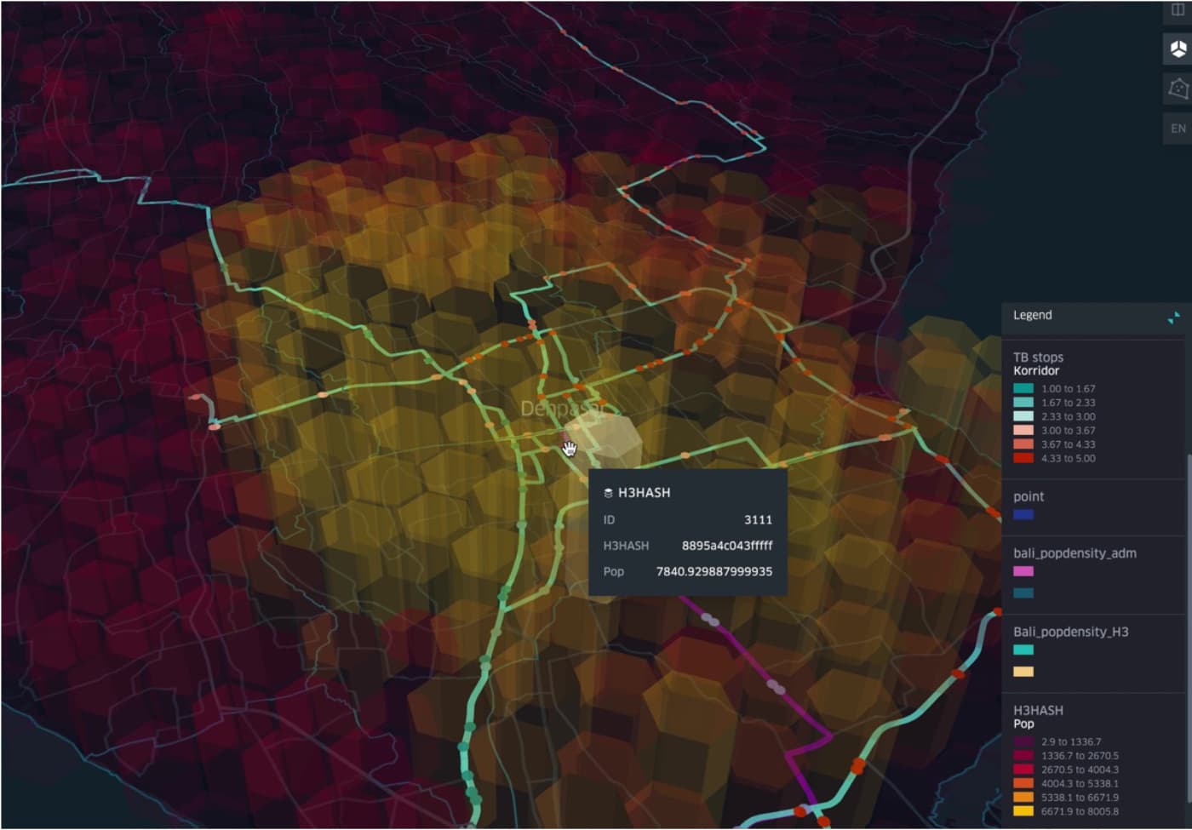Collapse the Legend panel using the teal icon
This screenshot has height=830, width=1192.
[1173, 318]
